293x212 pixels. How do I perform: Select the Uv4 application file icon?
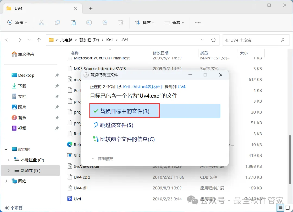[70, 198]
